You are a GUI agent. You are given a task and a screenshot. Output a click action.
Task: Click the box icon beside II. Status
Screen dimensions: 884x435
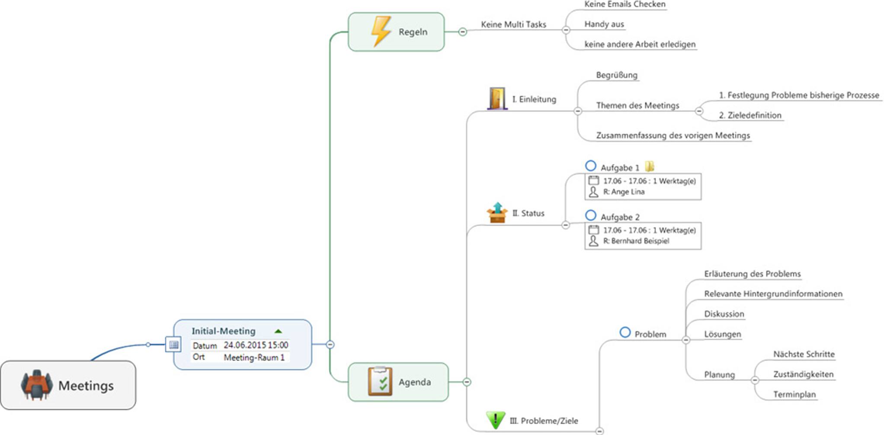497,213
